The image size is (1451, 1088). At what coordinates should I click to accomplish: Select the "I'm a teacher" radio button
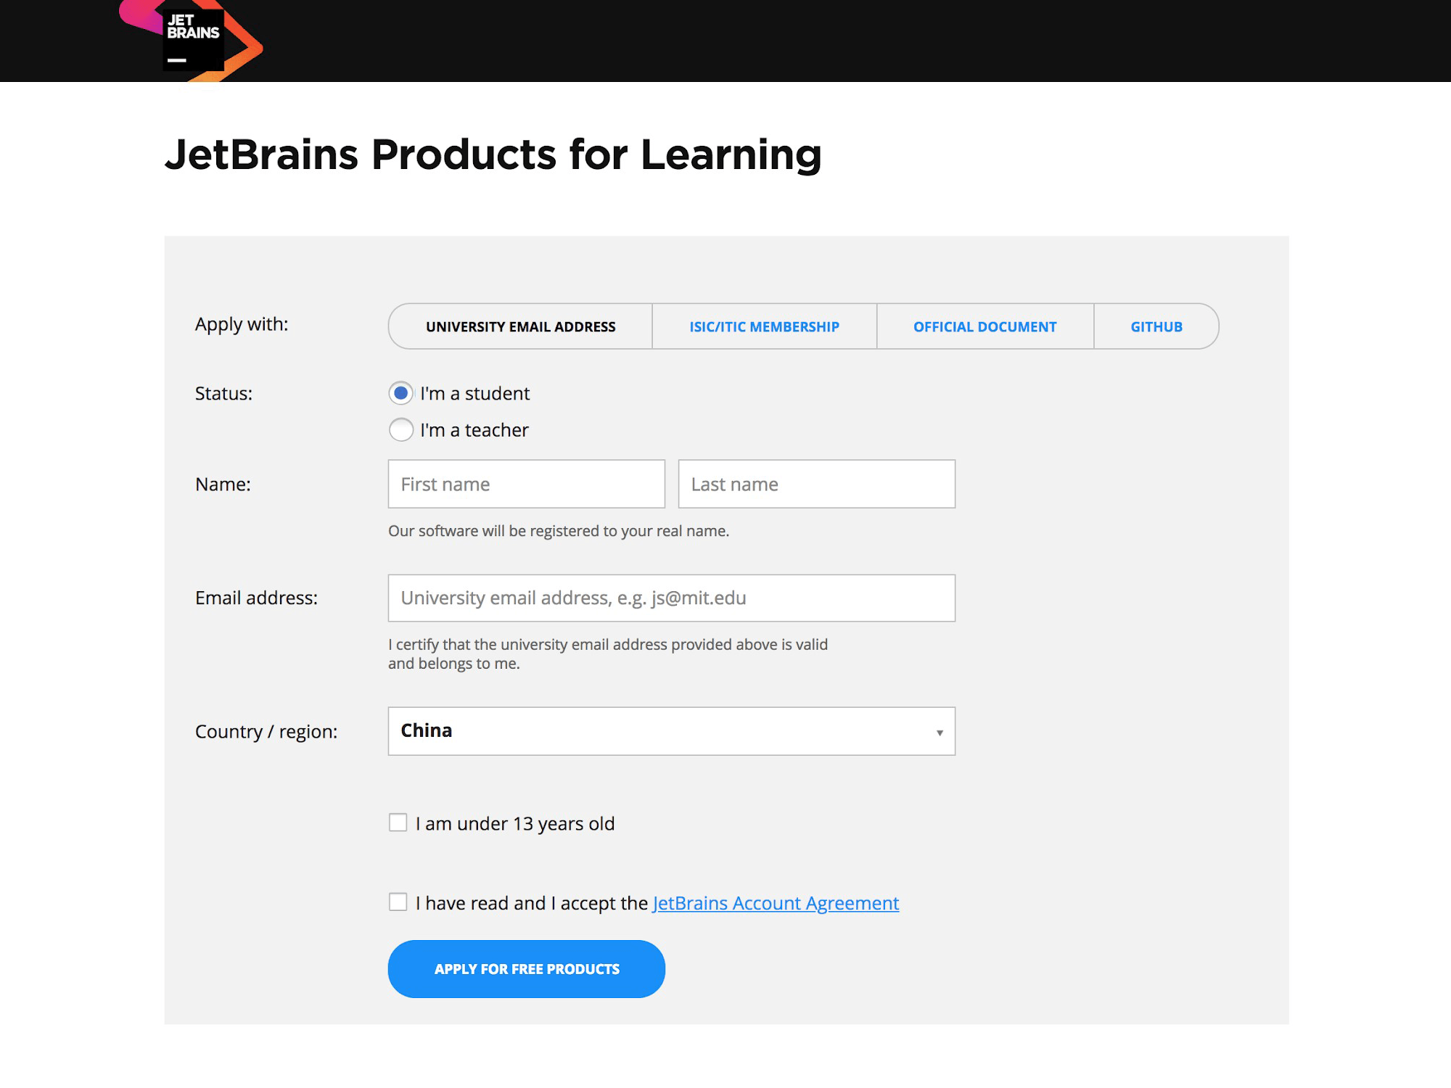400,430
